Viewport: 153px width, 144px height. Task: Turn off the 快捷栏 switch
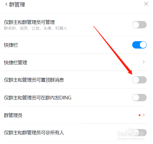click(139, 45)
